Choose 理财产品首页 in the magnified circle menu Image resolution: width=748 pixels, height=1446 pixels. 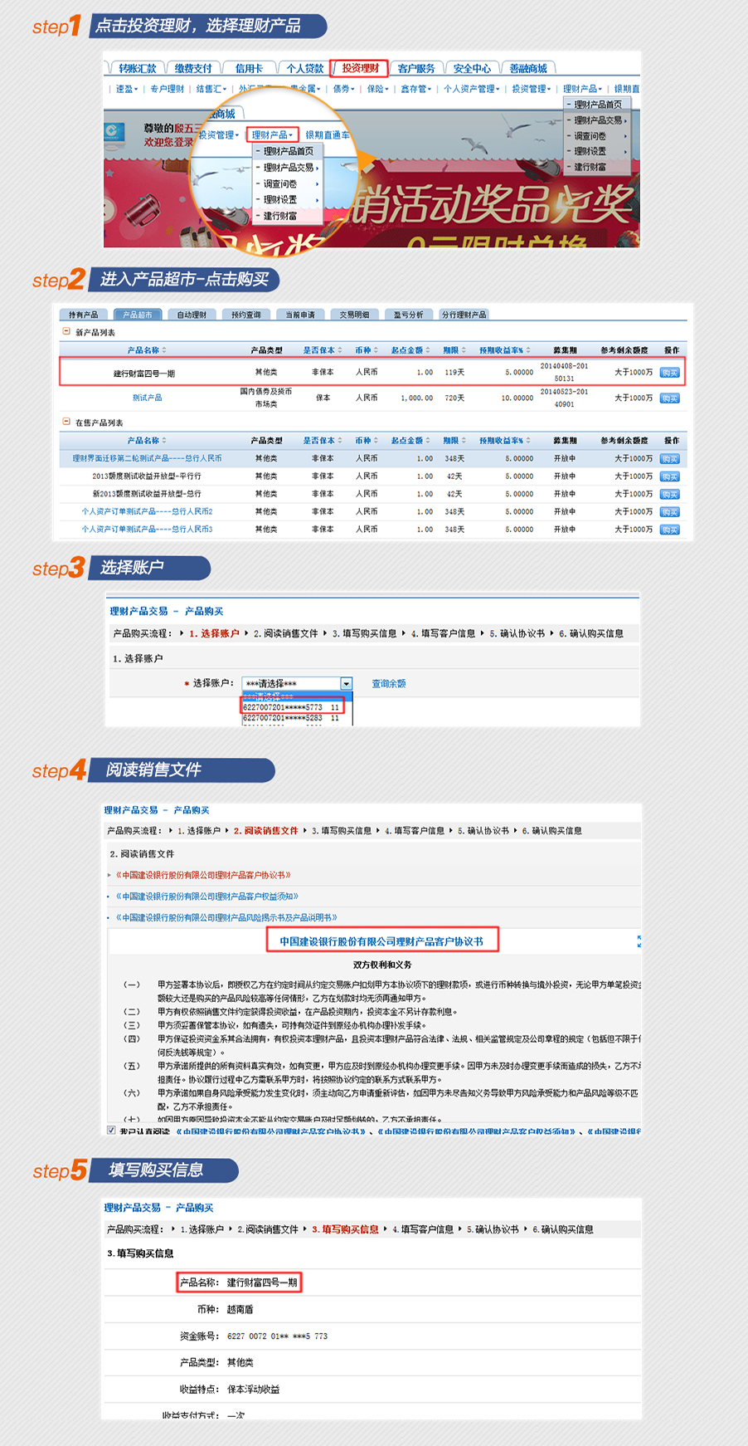click(288, 151)
